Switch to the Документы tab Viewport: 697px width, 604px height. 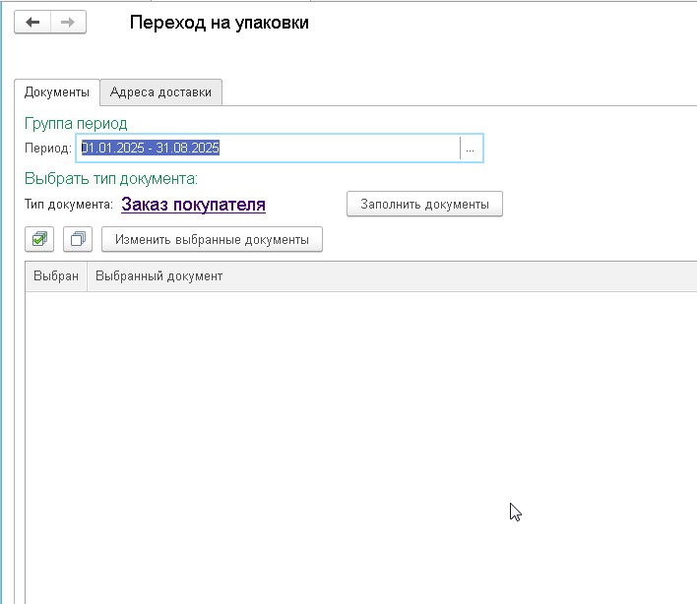[x=57, y=92]
